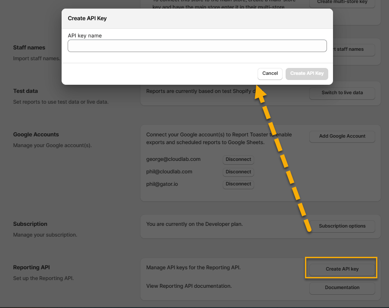Open Subscription options
Image resolution: width=389 pixels, height=308 pixels.
[342, 226]
